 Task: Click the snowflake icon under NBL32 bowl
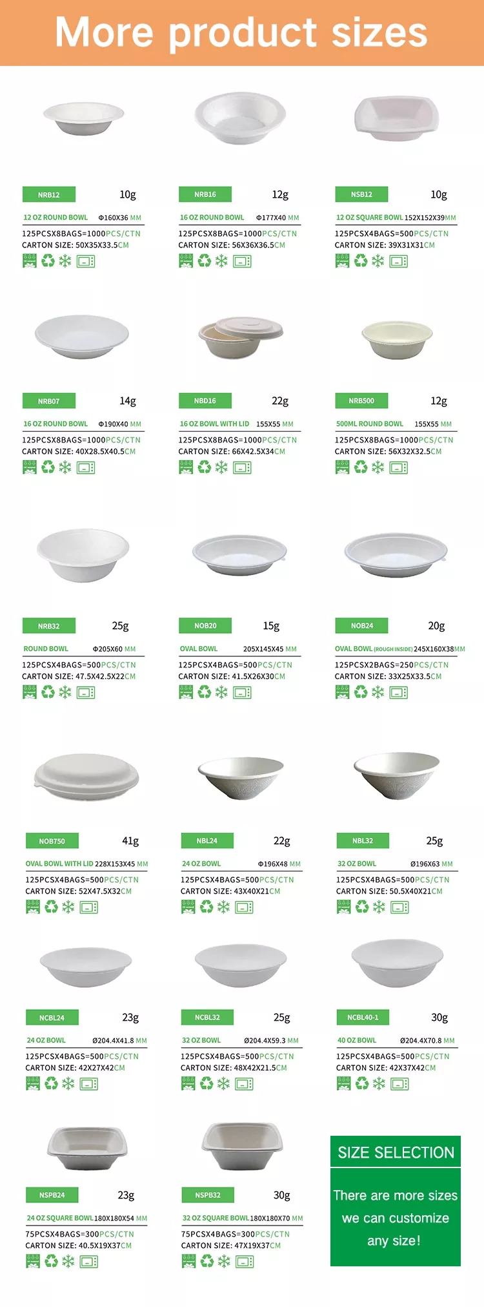[379, 907]
